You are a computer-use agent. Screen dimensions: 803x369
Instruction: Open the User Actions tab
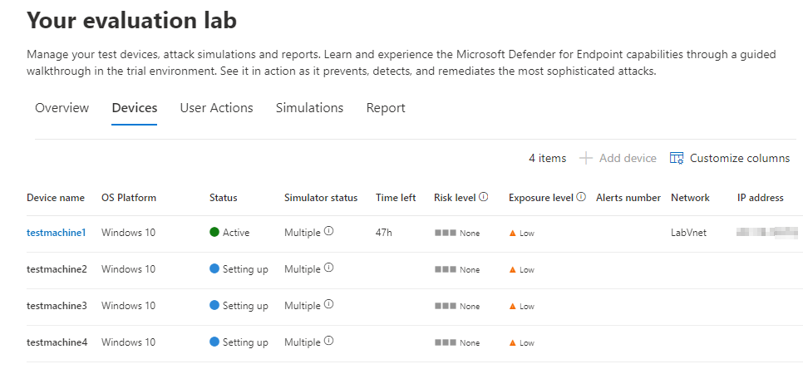click(217, 108)
